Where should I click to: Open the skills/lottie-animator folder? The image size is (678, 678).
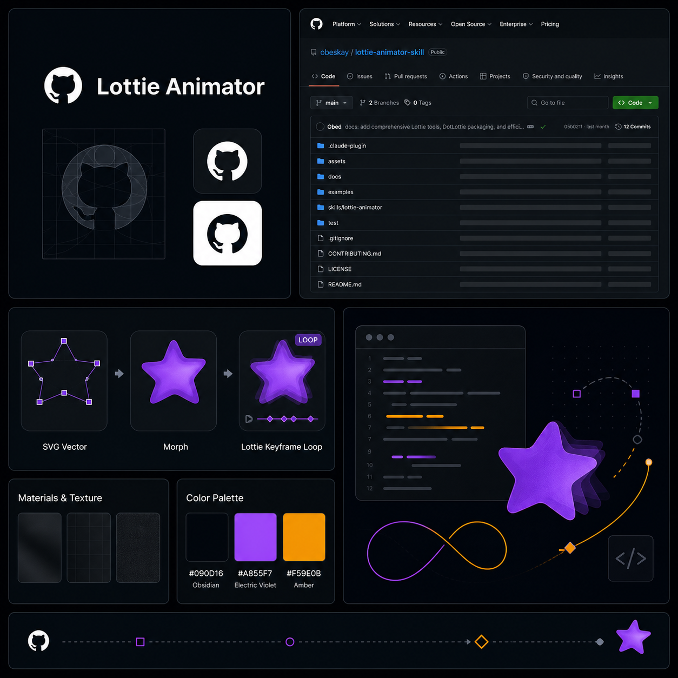click(x=355, y=208)
